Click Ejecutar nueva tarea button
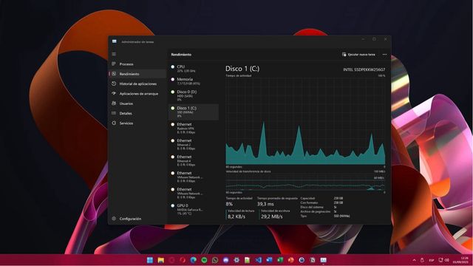The height and width of the screenshot is (266, 473). 358,55
